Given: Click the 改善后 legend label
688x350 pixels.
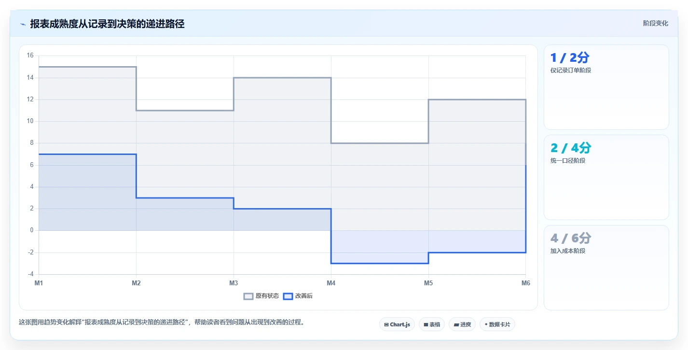Looking at the screenshot, I should tap(304, 296).
